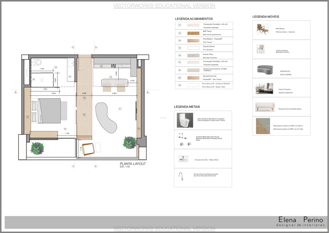Click the toilet image in Legenda Metais
This screenshot has width=329, height=233.
click(x=185, y=120)
